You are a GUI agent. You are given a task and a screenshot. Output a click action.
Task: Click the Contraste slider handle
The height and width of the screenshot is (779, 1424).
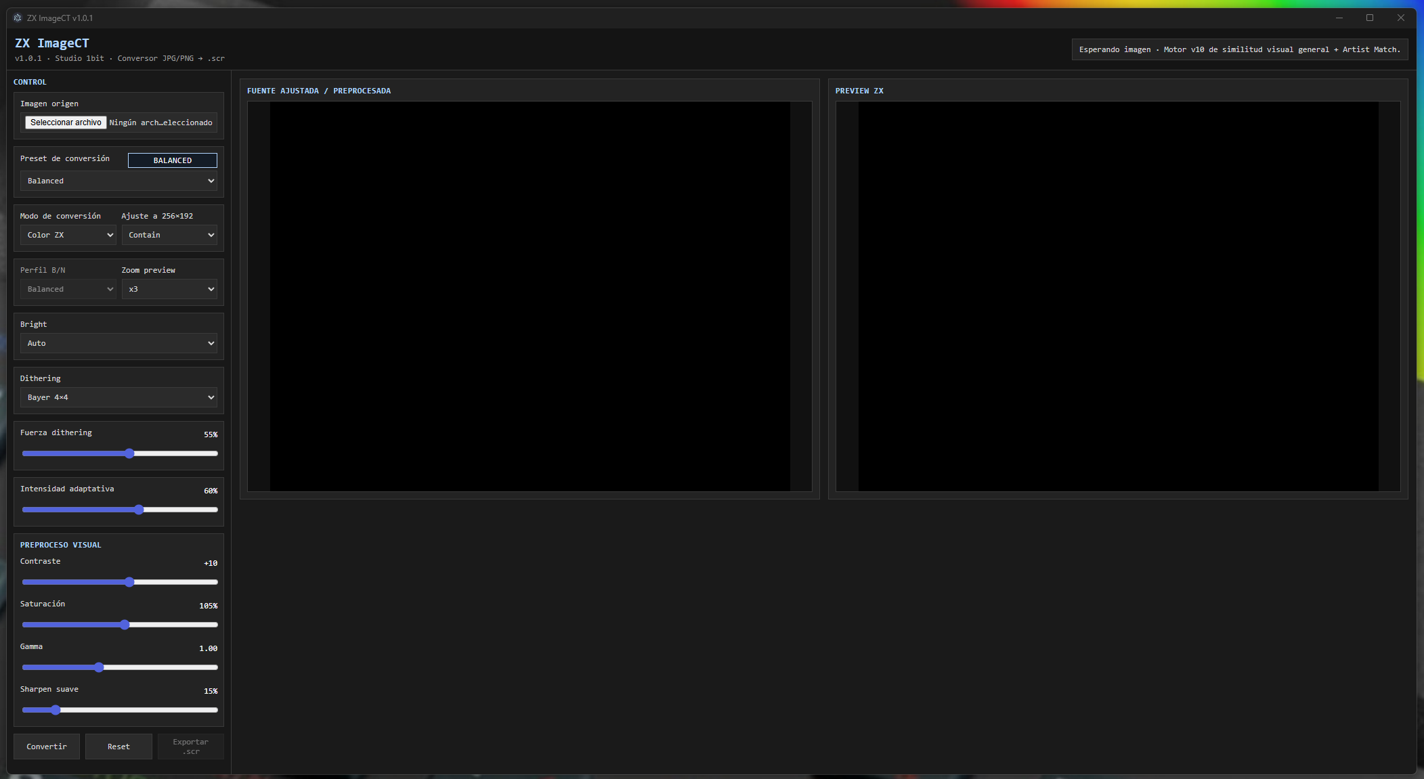click(x=129, y=582)
